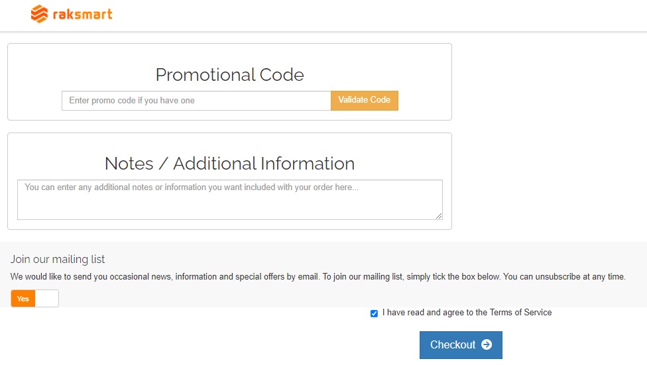Click the Join our mailing list heading
The width and height of the screenshot is (647, 365).
tap(58, 260)
